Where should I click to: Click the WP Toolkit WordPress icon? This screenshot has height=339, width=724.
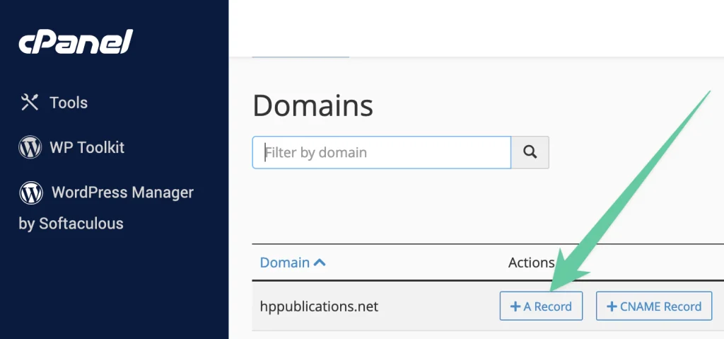(30, 147)
